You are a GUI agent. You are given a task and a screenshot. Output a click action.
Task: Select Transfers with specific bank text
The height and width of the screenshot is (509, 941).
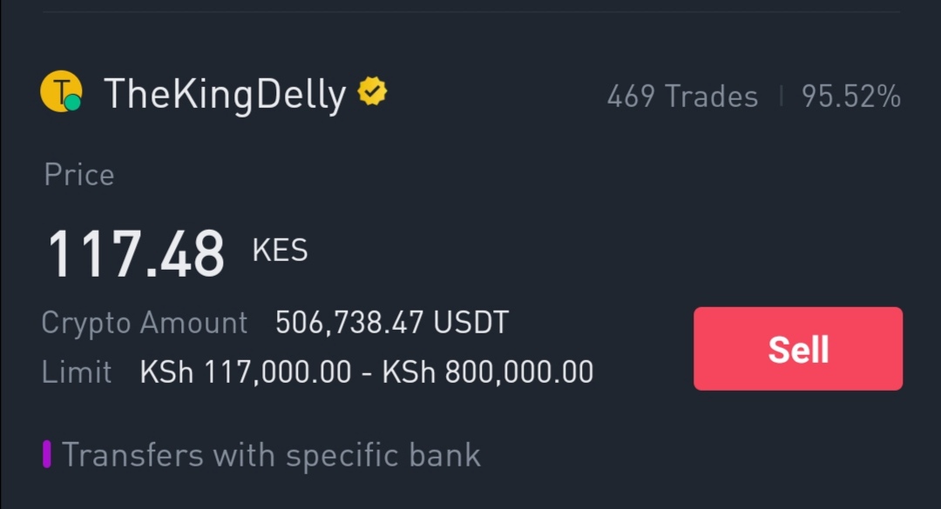click(271, 455)
